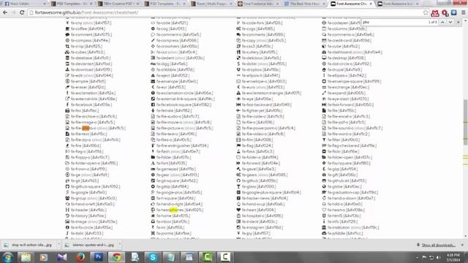Open the Chrome hamburger menu

(x=463, y=12)
